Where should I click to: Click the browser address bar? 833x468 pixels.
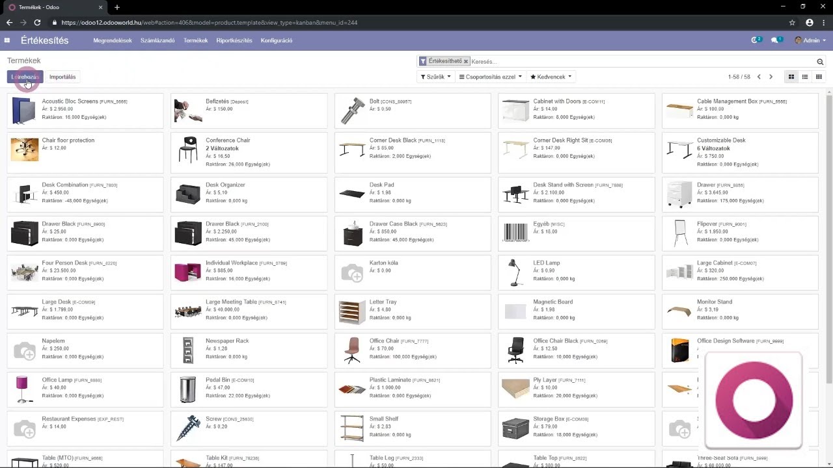[416, 22]
